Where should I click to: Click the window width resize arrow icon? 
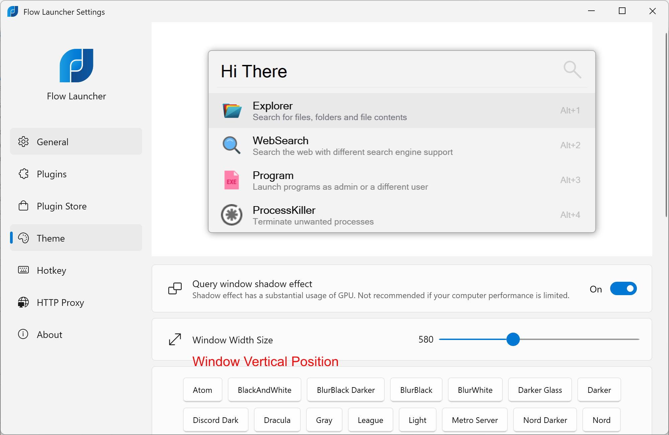click(x=175, y=339)
